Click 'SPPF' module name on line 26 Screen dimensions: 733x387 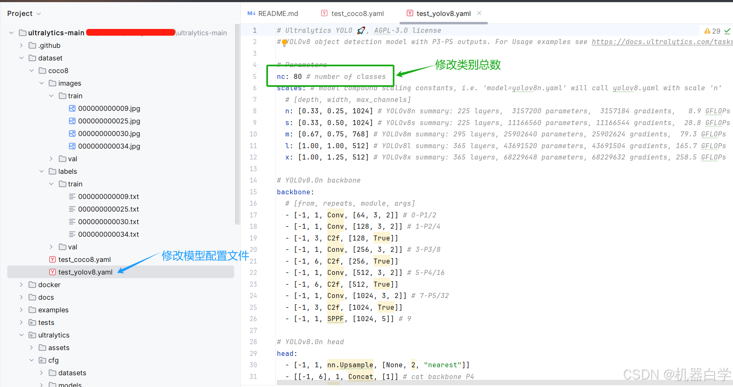click(x=336, y=319)
